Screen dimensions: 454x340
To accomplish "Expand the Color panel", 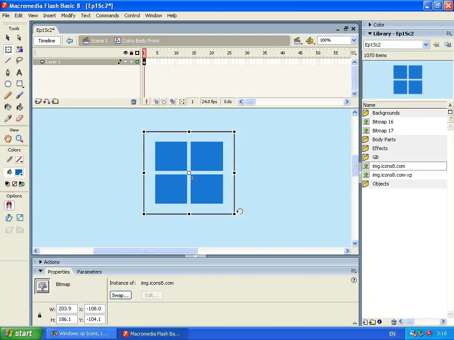I will pos(370,25).
